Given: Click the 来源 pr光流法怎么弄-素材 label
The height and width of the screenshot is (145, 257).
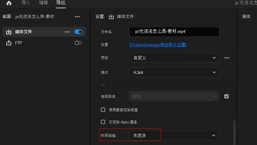Looking at the screenshot, I should click(35, 17).
